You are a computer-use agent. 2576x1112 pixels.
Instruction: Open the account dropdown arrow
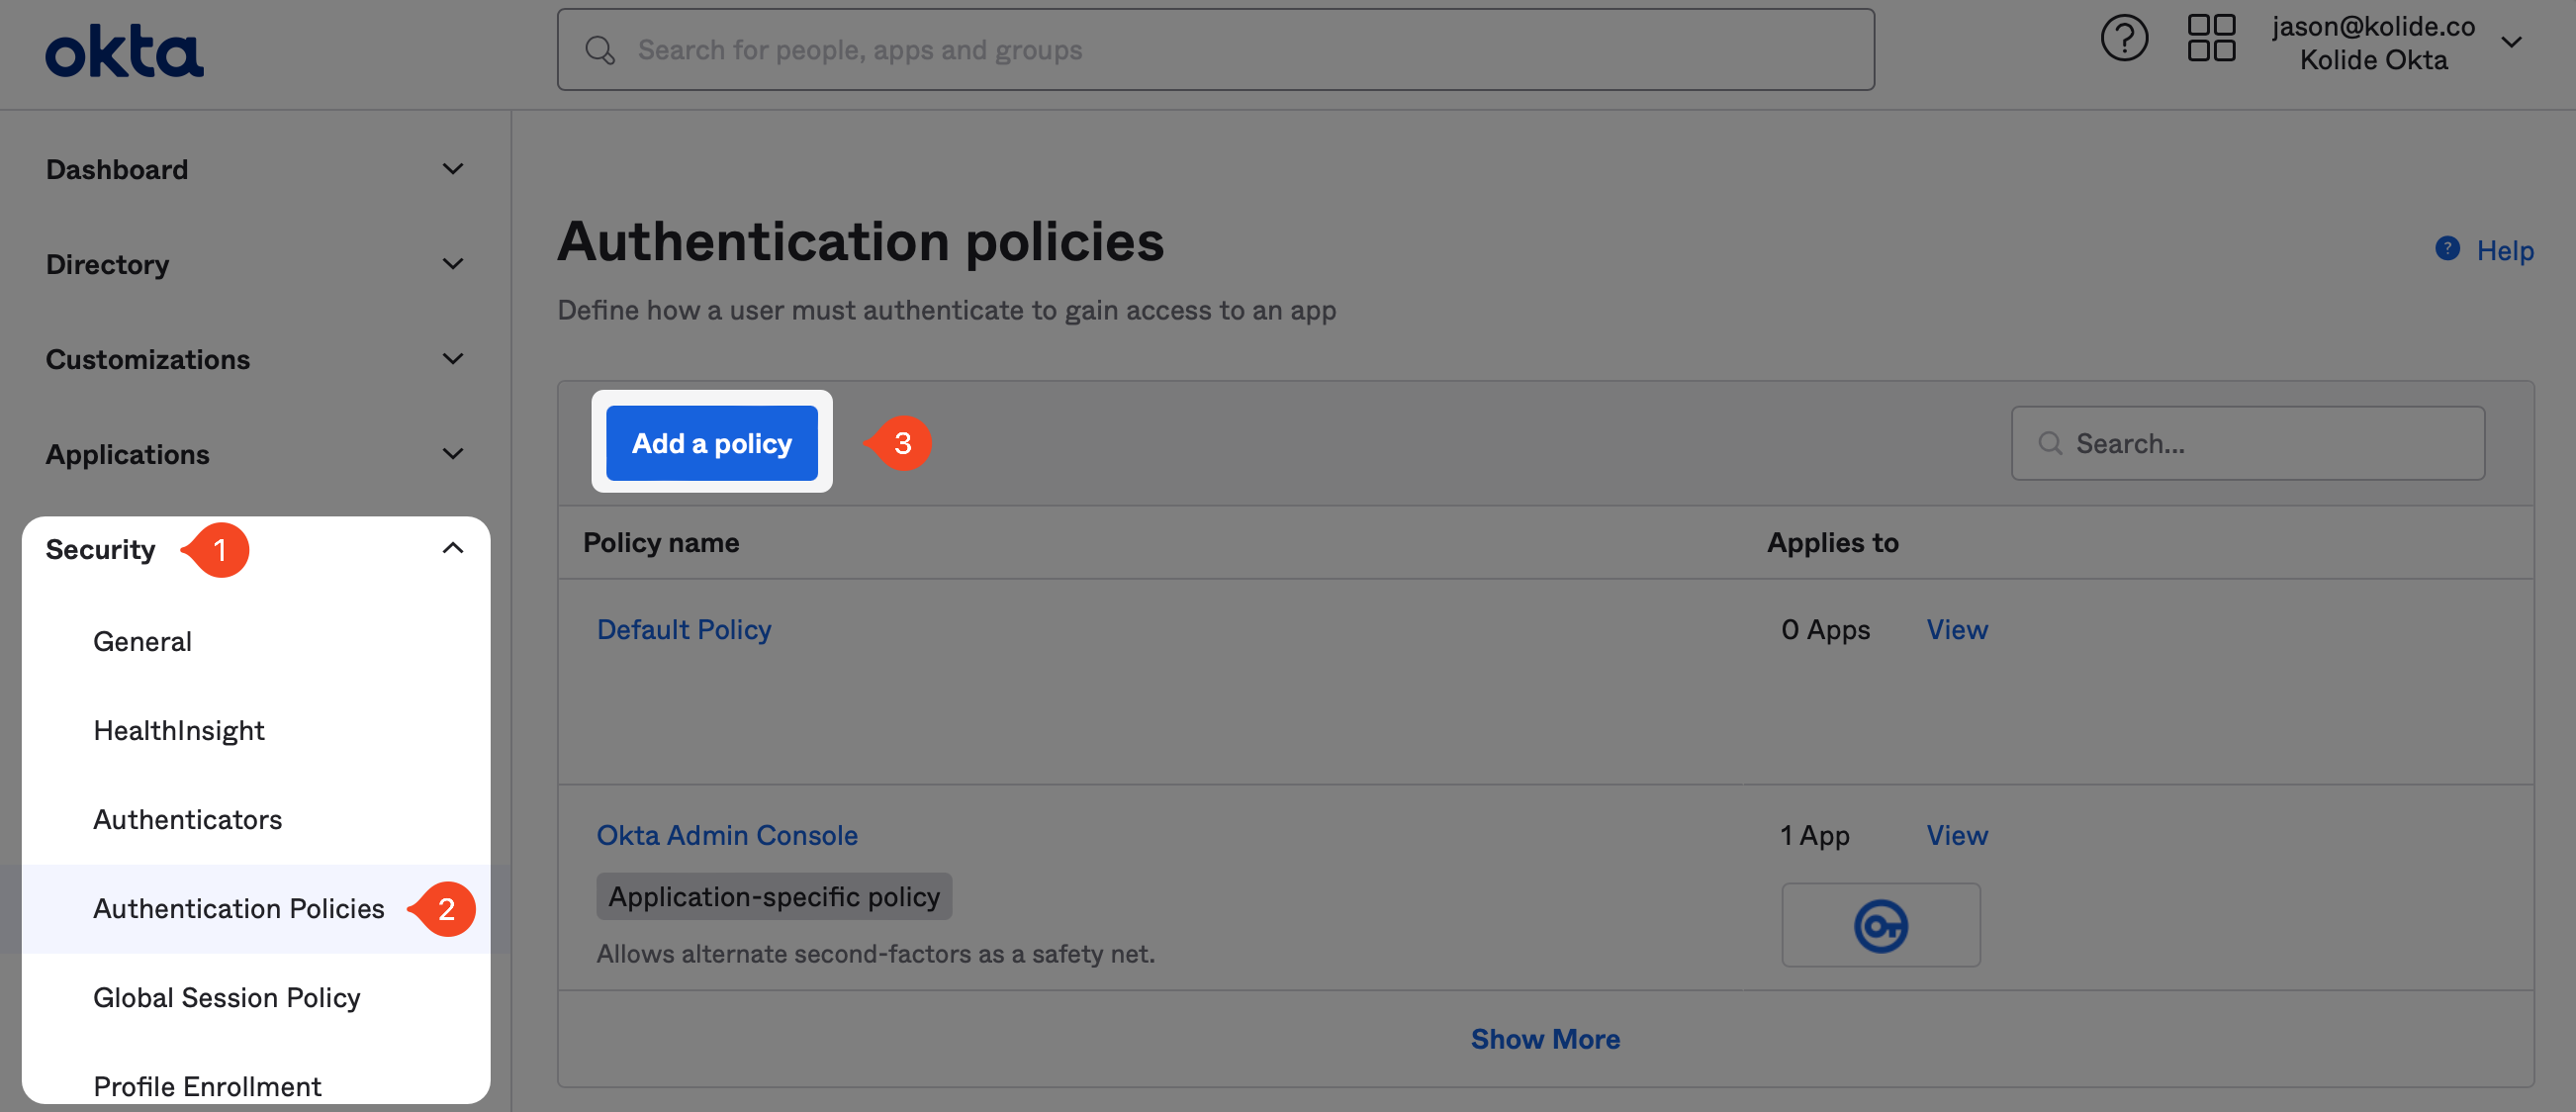click(x=2511, y=42)
